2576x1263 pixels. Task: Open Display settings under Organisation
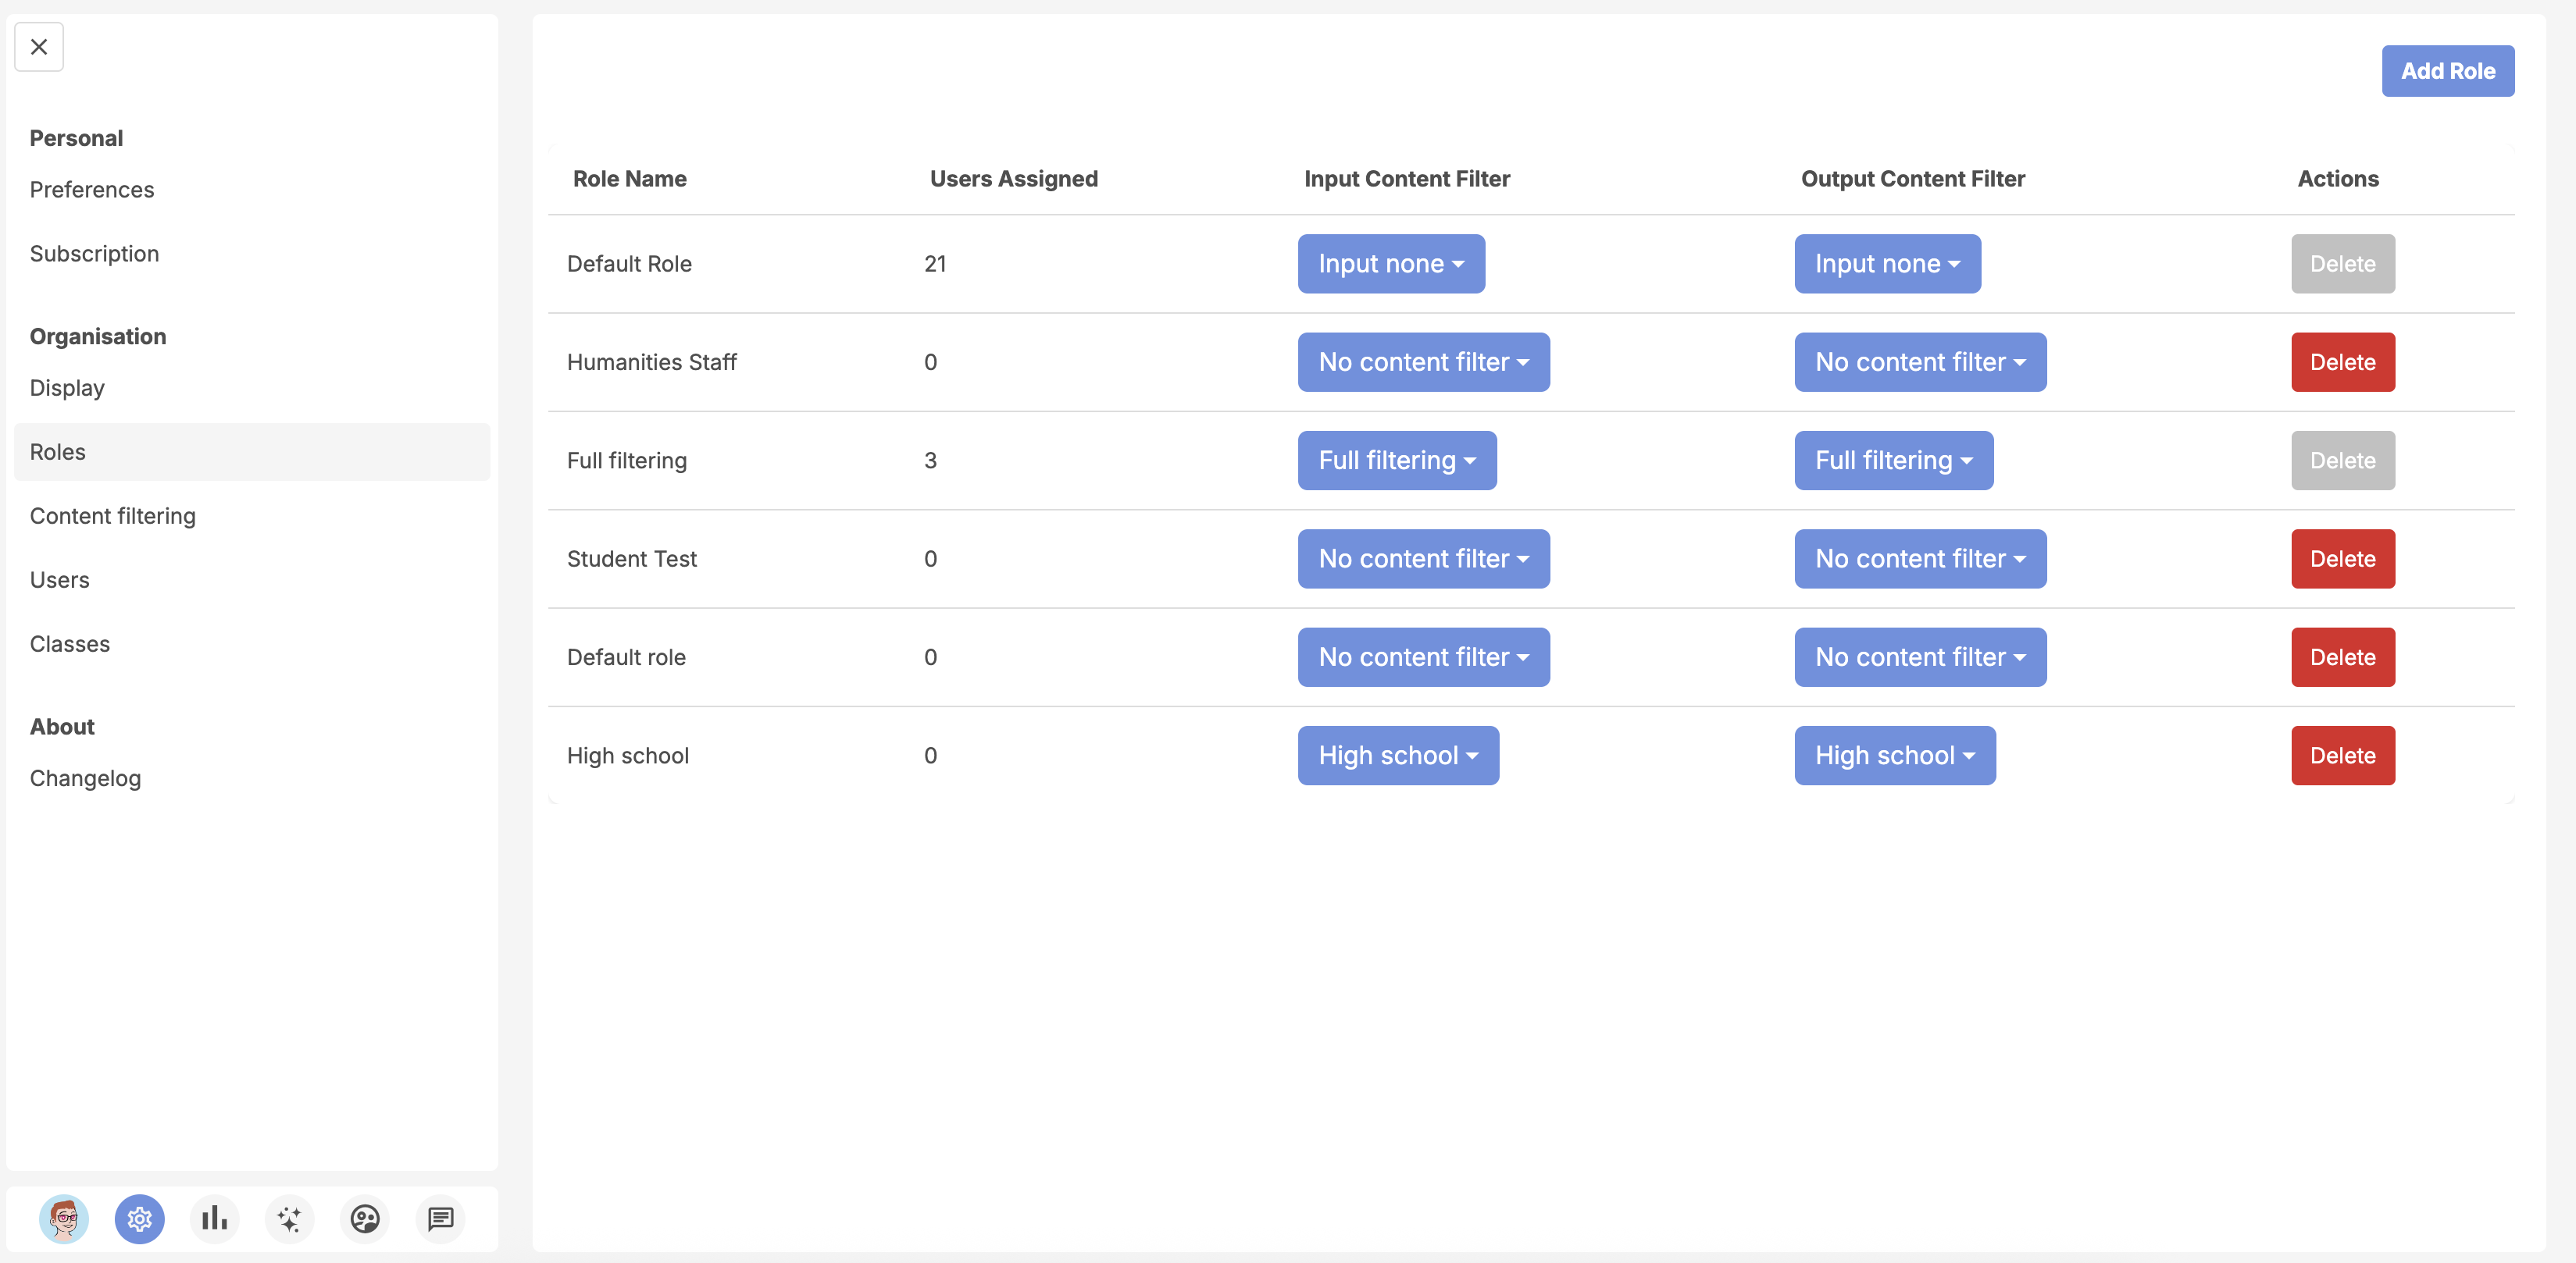[x=66, y=388]
